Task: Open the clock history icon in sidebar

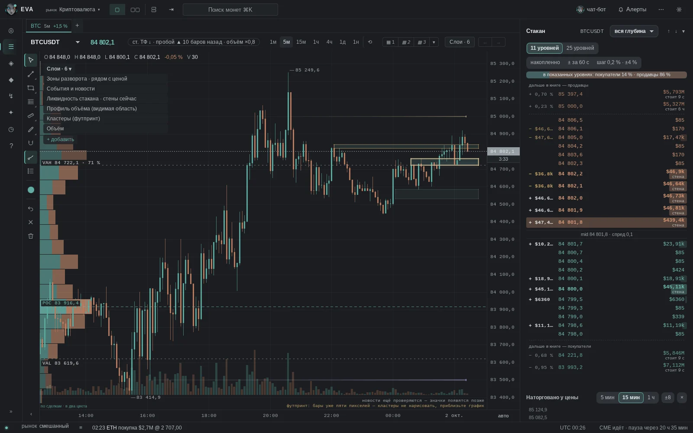Action: [11, 129]
